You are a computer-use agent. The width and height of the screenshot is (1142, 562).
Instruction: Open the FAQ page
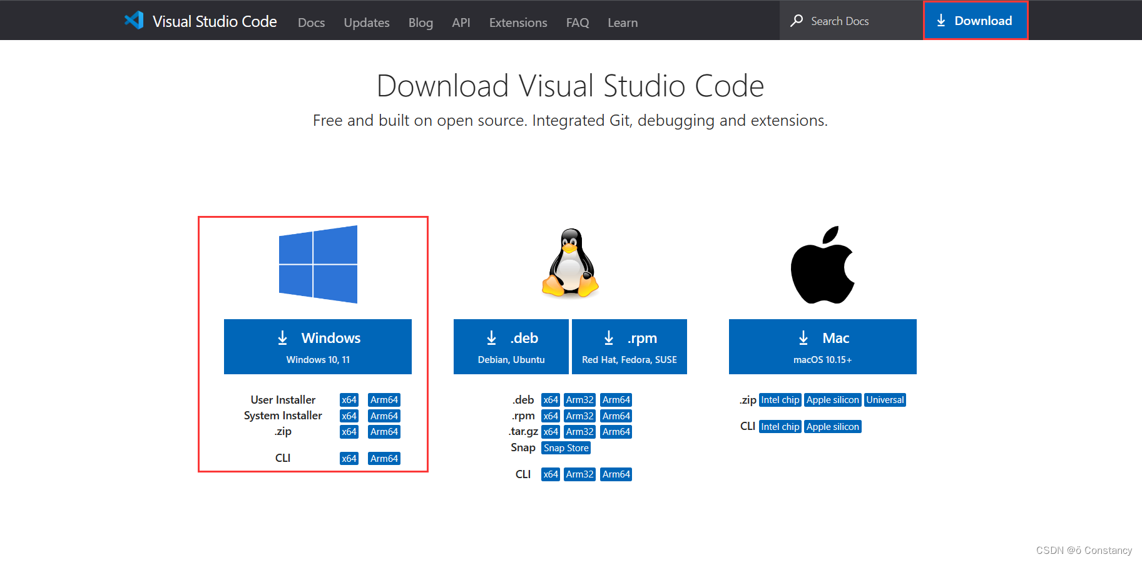point(578,23)
